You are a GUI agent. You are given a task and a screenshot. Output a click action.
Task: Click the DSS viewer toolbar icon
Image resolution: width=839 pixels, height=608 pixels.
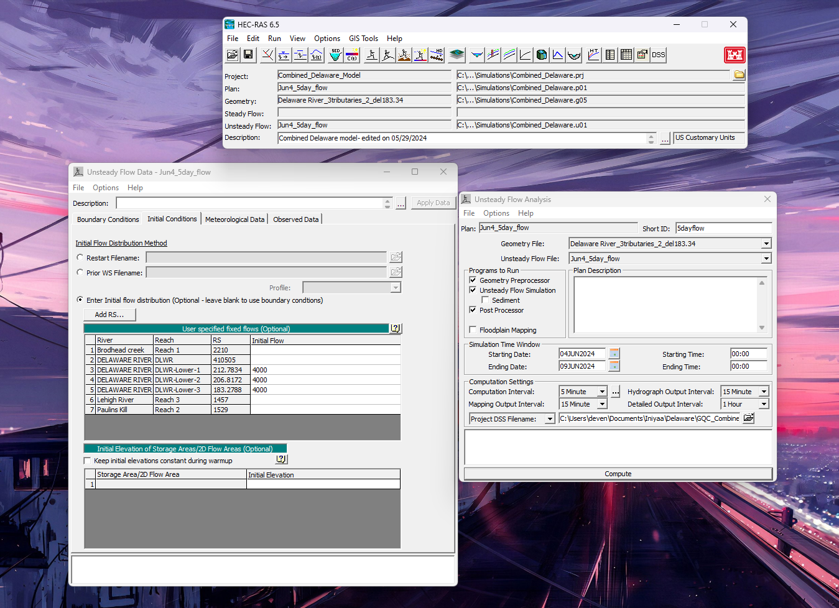pyautogui.click(x=659, y=55)
